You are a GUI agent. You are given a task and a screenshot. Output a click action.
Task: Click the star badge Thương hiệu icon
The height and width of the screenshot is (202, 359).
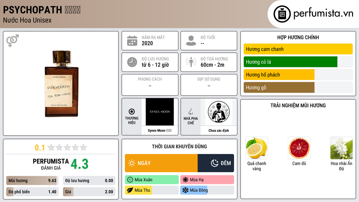click(132, 112)
